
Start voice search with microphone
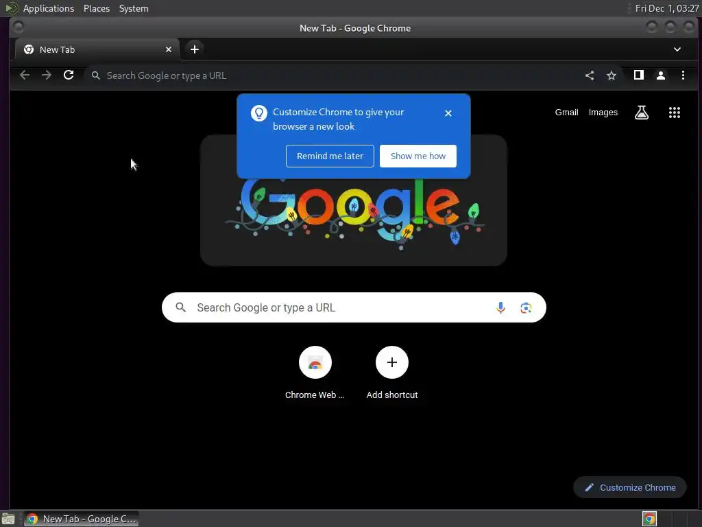(500, 307)
